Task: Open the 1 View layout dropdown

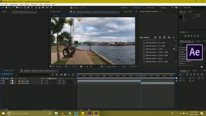Action: 125,67
